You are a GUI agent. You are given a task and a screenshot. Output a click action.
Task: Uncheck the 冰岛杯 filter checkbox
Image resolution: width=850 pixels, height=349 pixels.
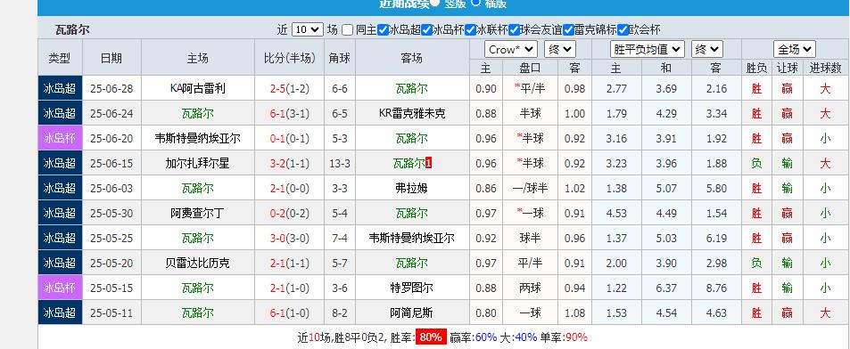(426, 29)
